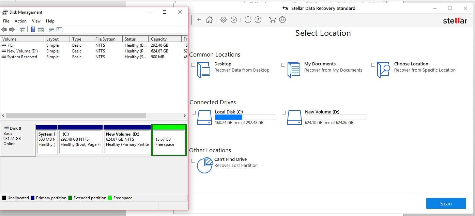475x216 pixels.
Task: Click the show/hide action pane toolbar icon
Action: (41, 30)
